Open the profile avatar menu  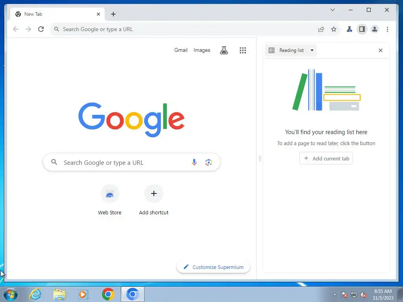375,29
